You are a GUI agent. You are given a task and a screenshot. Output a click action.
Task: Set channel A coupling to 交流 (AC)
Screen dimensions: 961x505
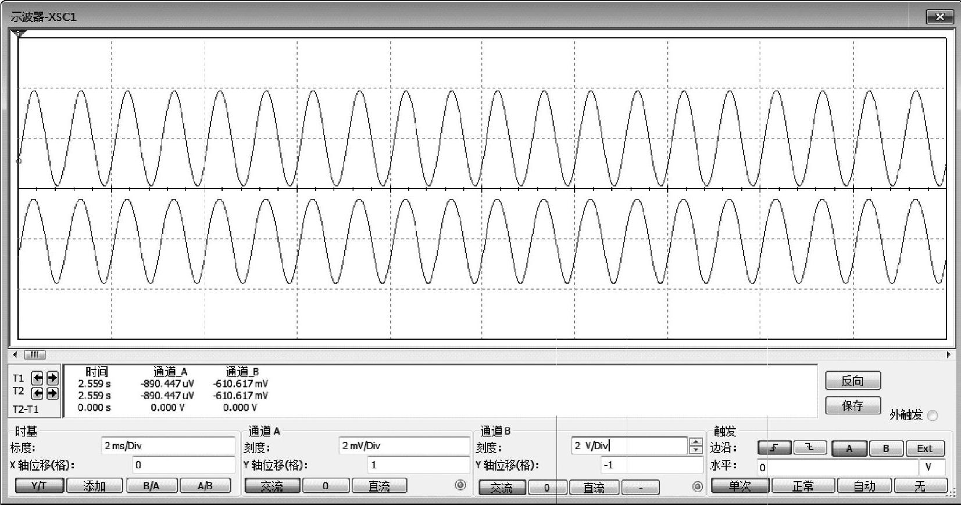point(272,486)
